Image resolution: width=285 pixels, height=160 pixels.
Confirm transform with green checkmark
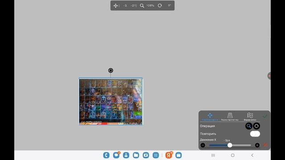click(x=265, y=116)
